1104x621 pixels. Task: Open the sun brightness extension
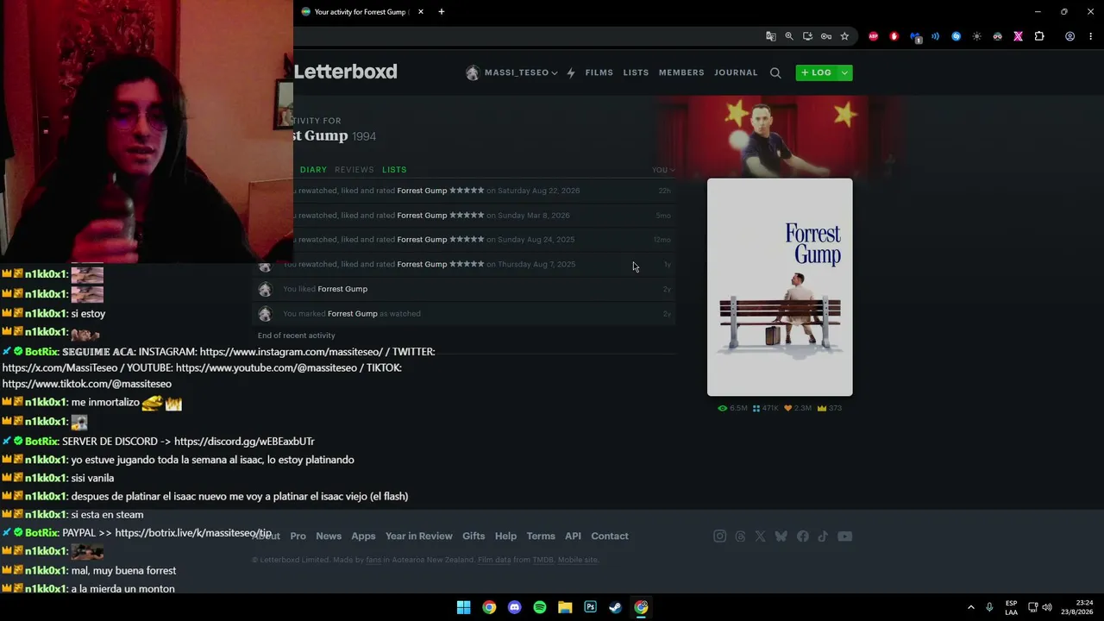[977, 36]
